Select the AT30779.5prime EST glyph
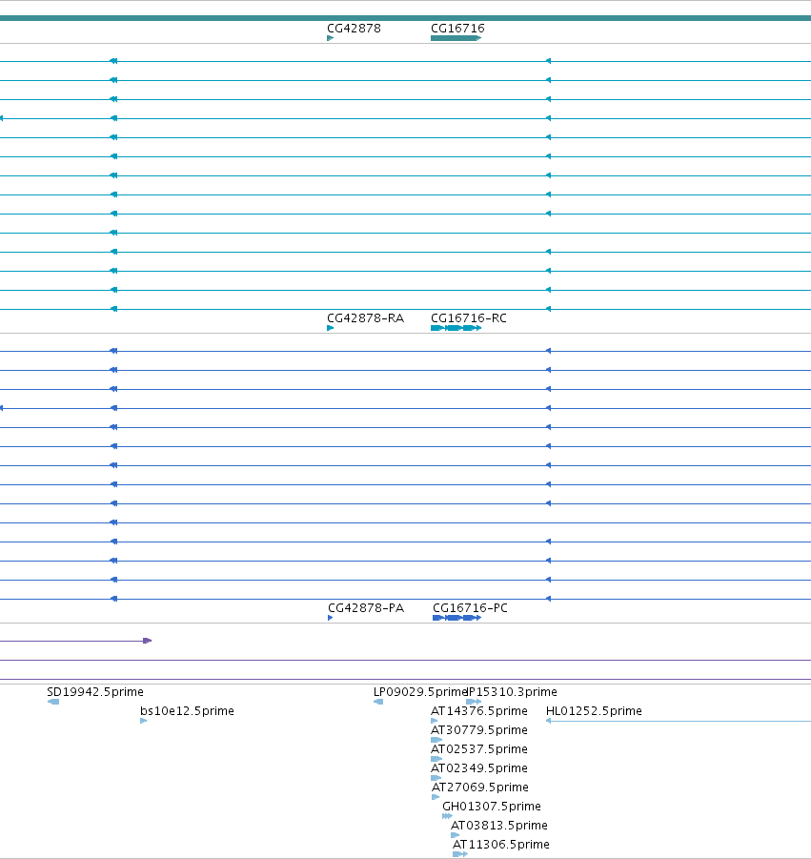 (436, 740)
